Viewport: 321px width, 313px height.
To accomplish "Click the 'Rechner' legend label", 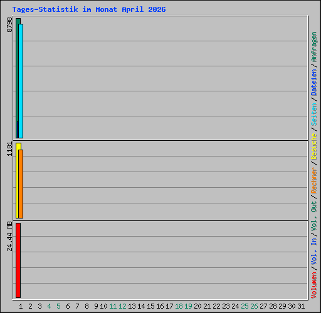I will 314,180.
